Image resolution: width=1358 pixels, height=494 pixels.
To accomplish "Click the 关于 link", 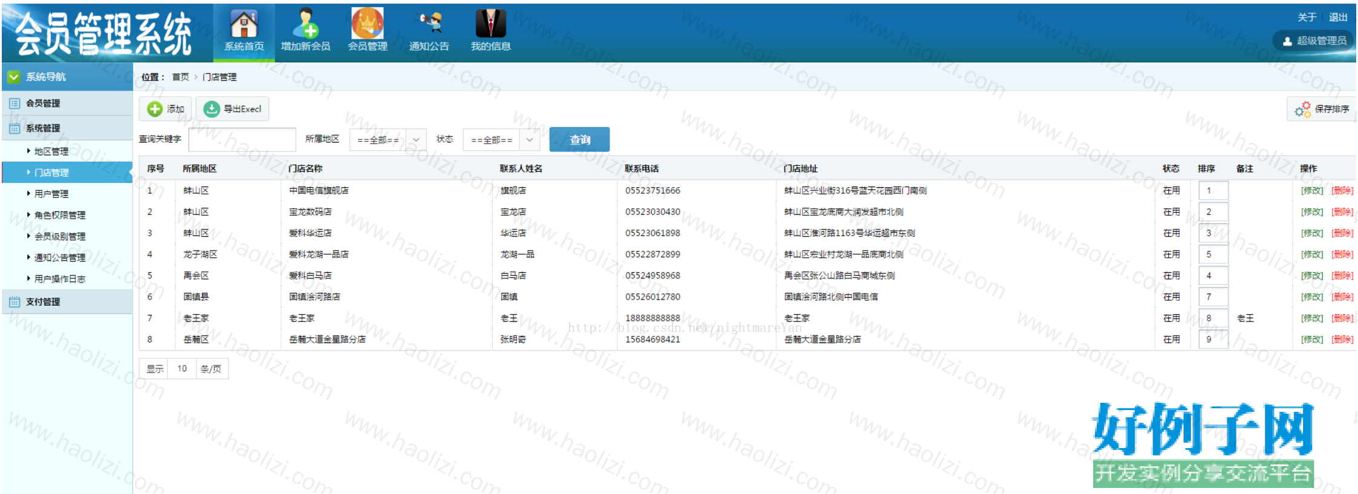I will (x=1307, y=18).
